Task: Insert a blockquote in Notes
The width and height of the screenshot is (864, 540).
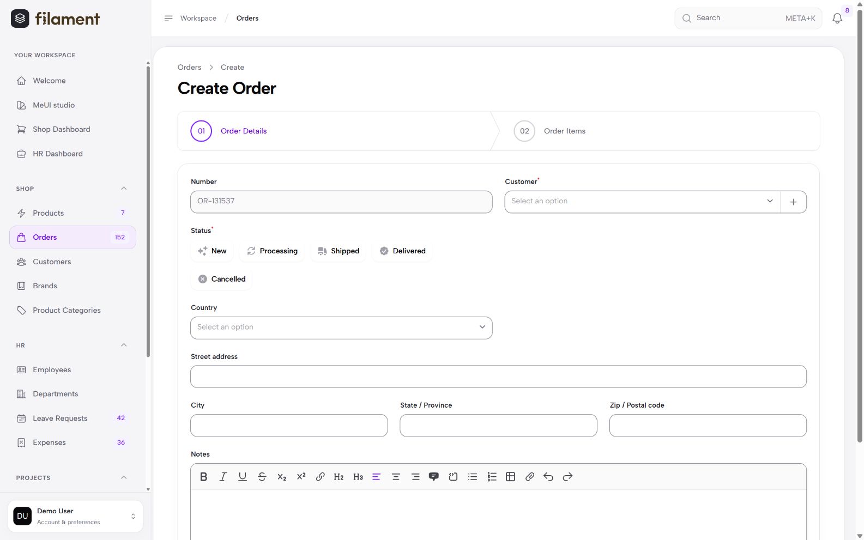Action: pyautogui.click(x=434, y=477)
